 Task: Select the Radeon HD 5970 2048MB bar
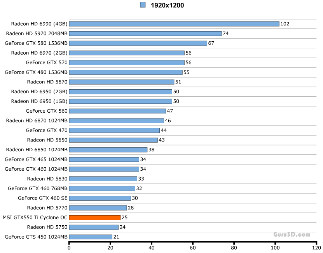point(145,34)
